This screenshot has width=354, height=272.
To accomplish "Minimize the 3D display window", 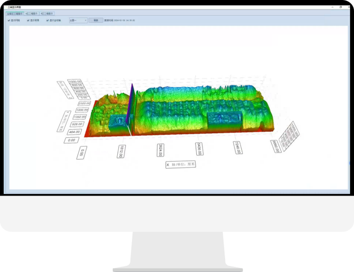I will point(332,7).
